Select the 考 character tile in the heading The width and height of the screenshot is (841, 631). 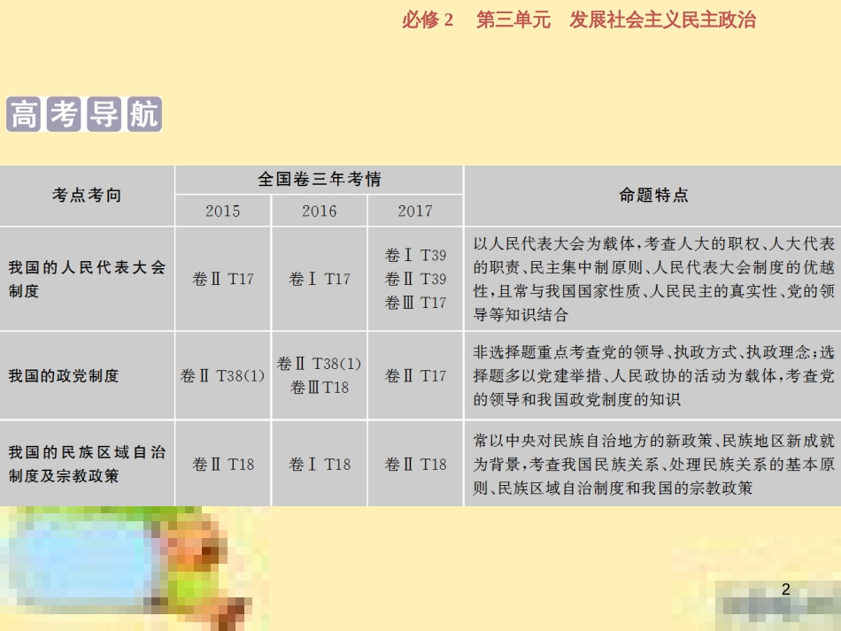pos(62,113)
